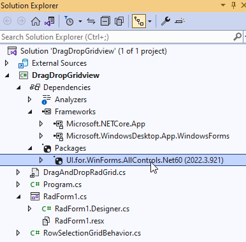Select Program.cs file
246x242 pixels.
pyautogui.click(x=62, y=185)
